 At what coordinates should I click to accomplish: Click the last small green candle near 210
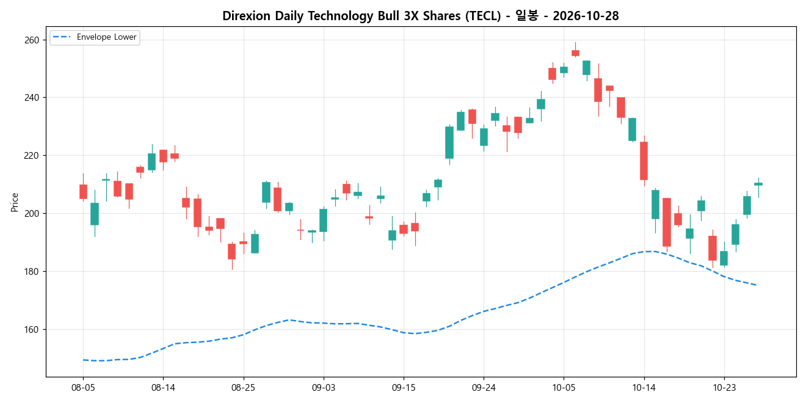click(x=758, y=184)
